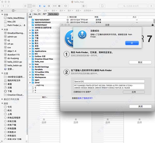Expand the 公共 folder in the file list
Viewport: 155px width, 143px height.
[x=30, y=30]
